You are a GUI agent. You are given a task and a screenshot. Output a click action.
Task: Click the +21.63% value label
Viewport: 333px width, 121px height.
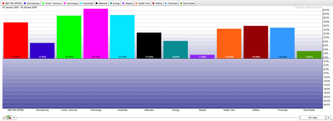(x=69, y=57)
